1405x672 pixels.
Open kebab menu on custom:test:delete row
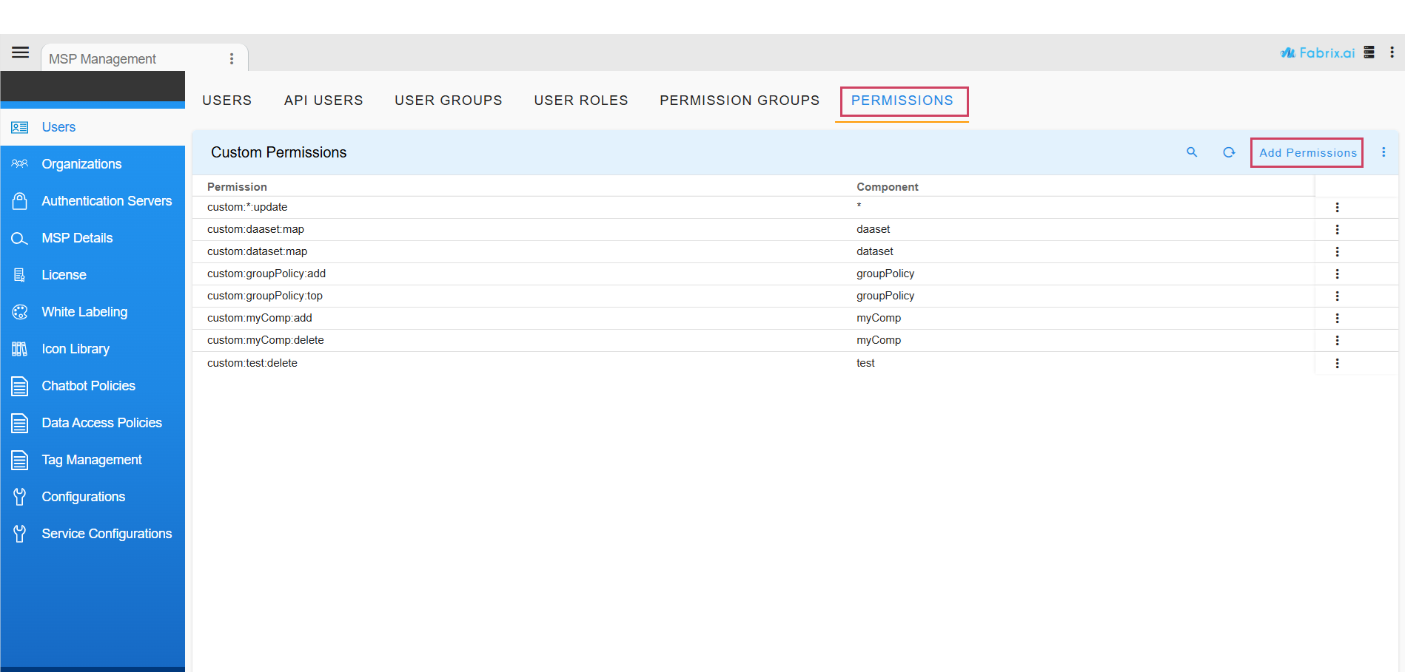(1337, 363)
